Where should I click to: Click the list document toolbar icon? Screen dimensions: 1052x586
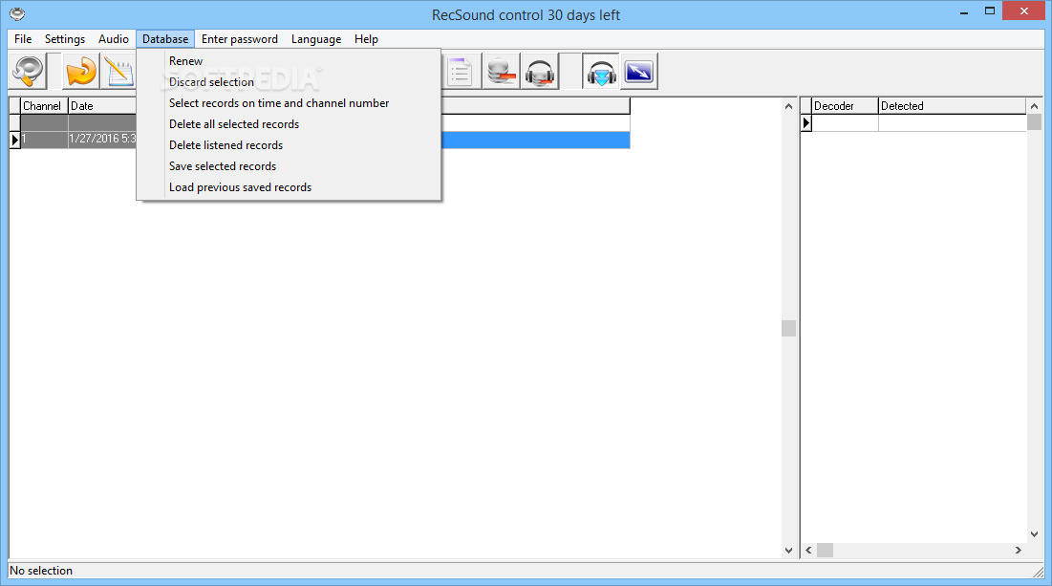461,71
